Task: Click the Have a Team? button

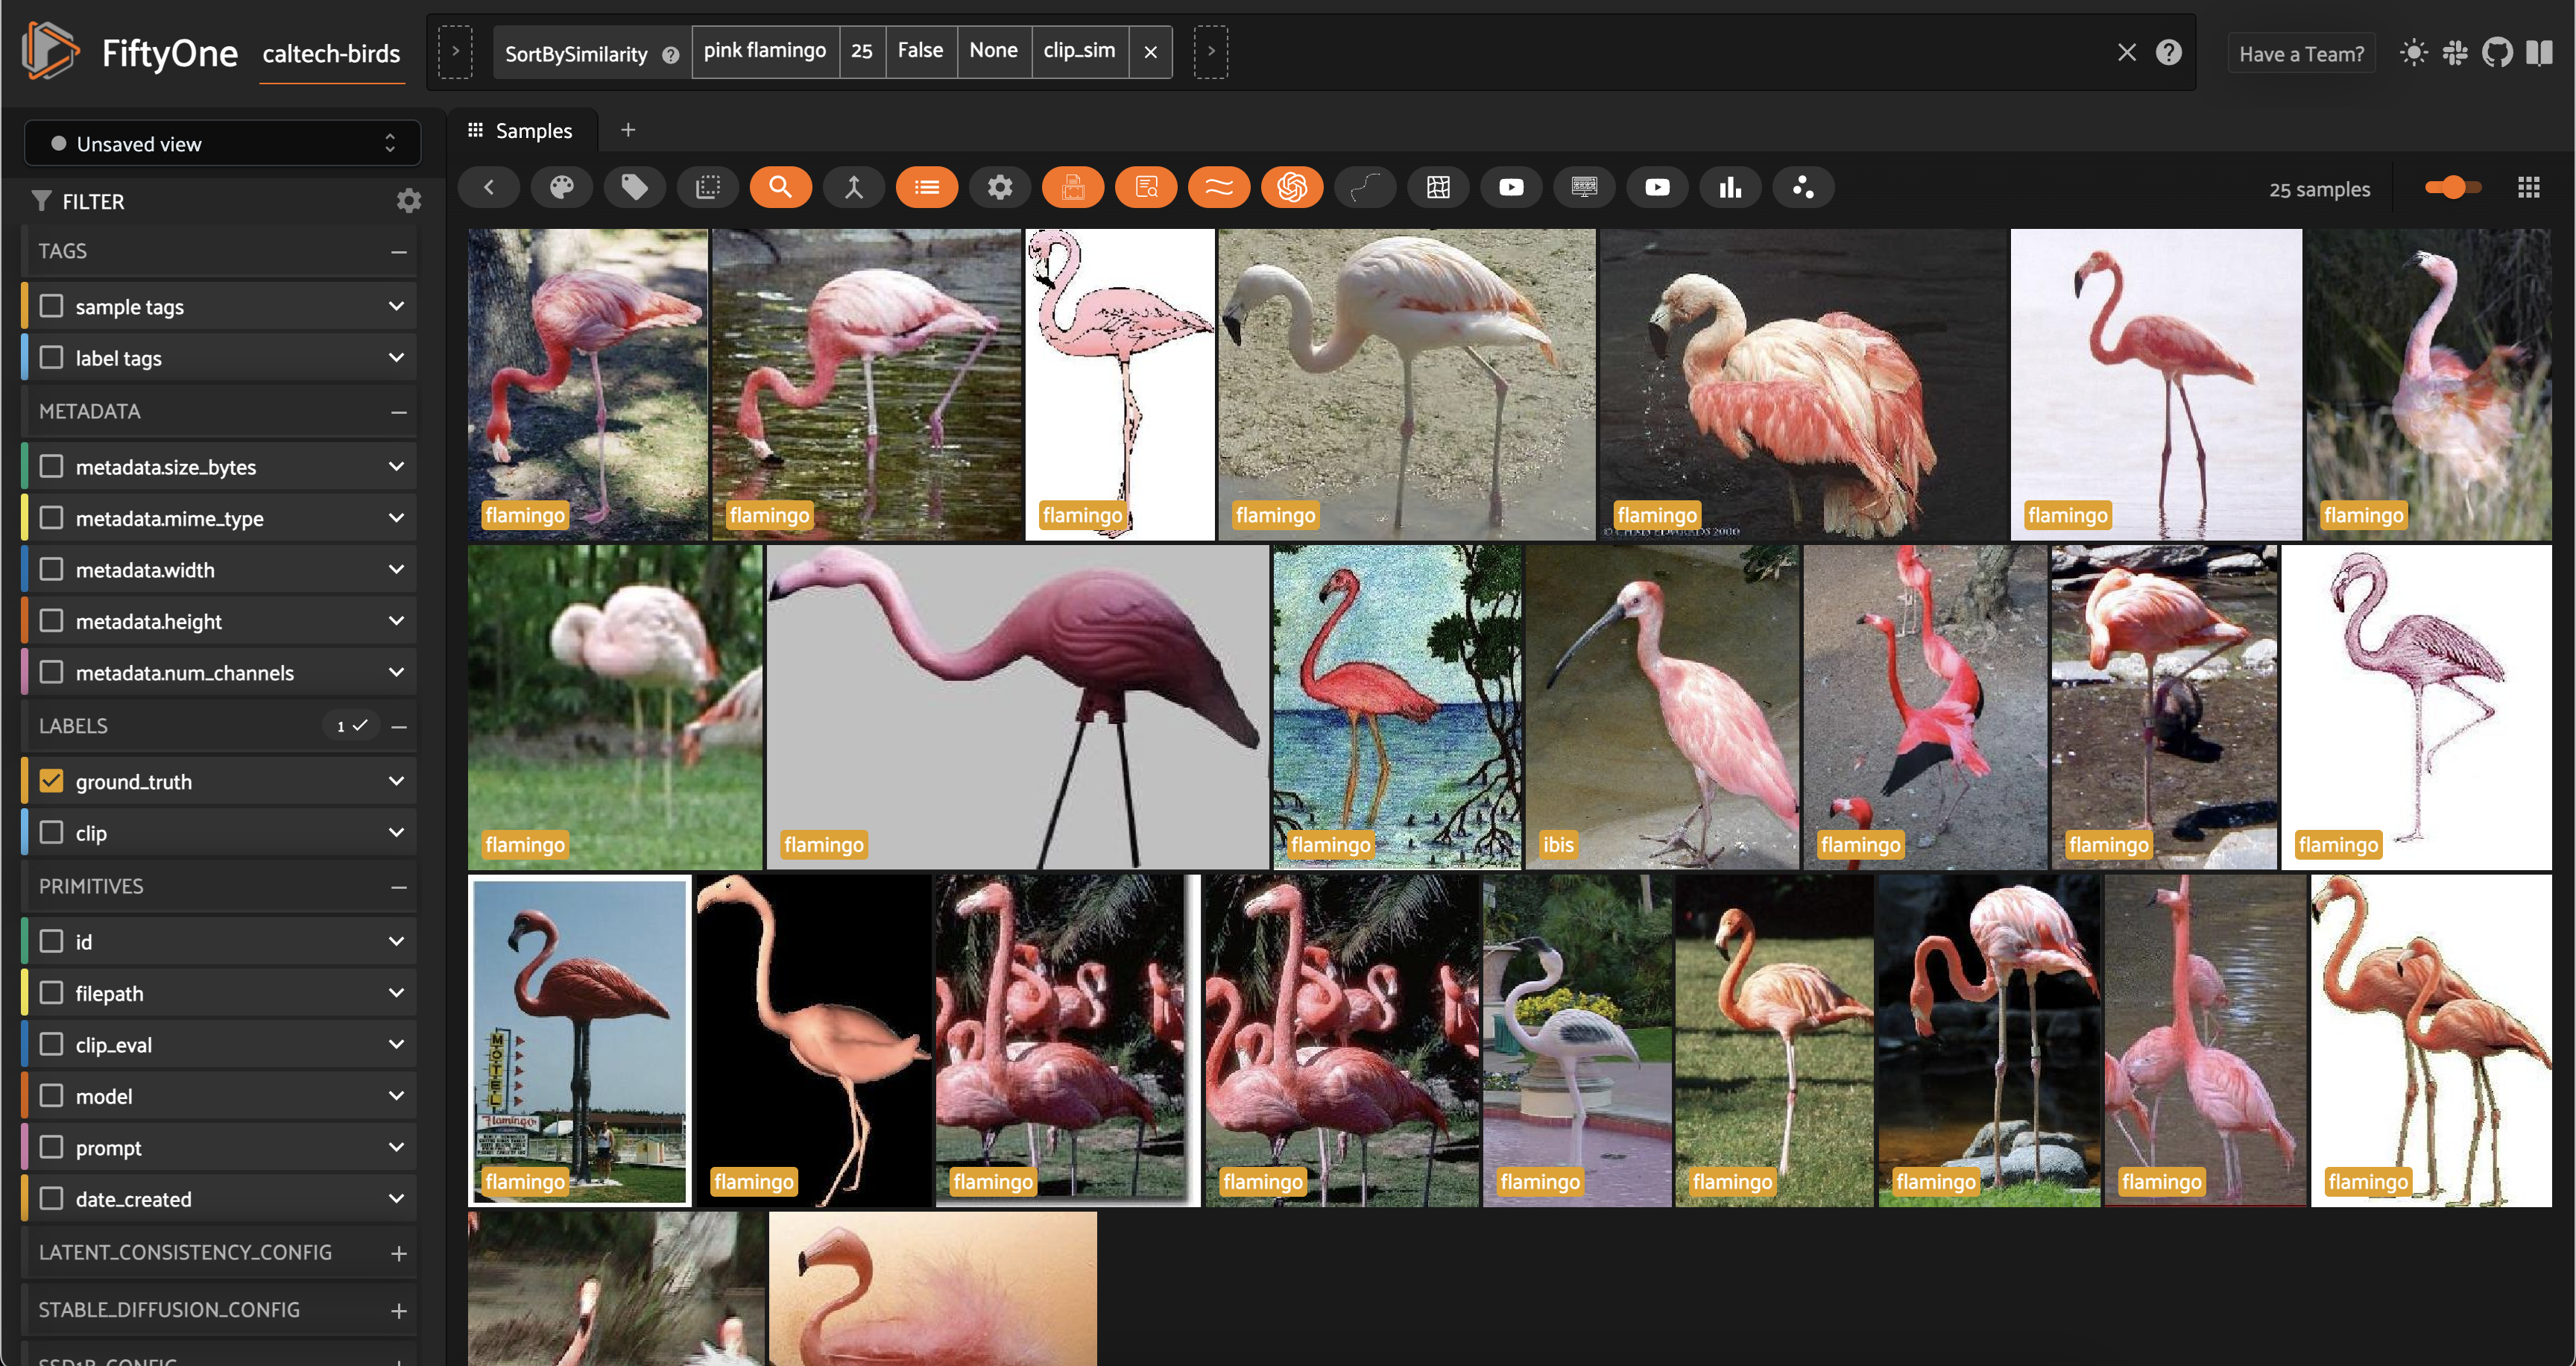Action: [2301, 54]
